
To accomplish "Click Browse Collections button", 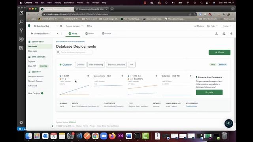I will [x=116, y=65].
